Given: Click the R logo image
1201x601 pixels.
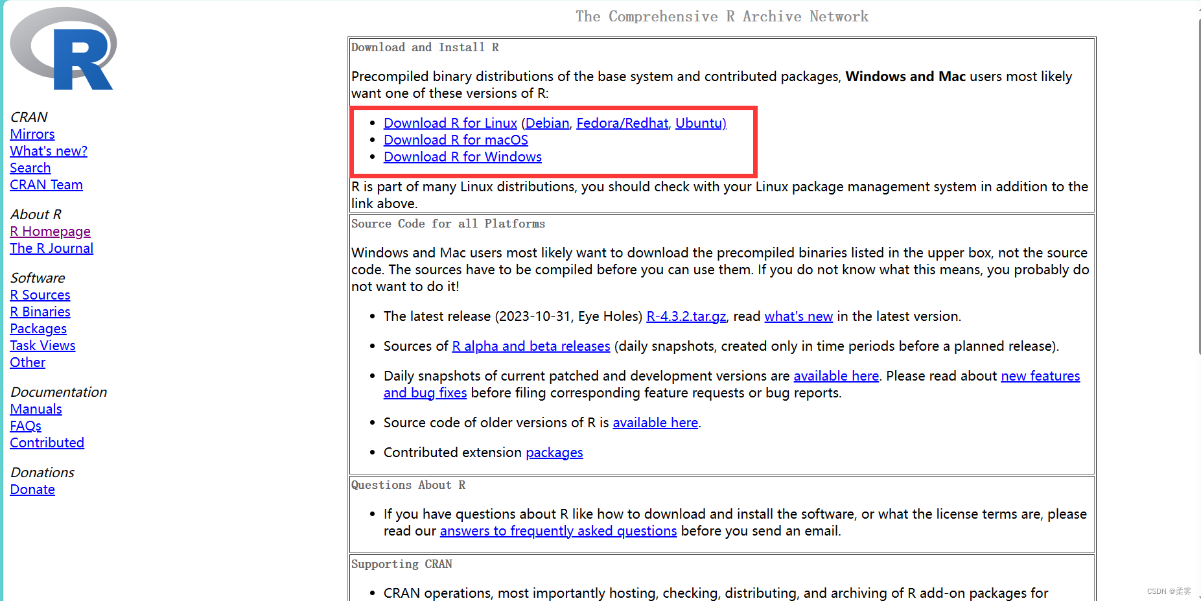Looking at the screenshot, I should click(x=64, y=49).
